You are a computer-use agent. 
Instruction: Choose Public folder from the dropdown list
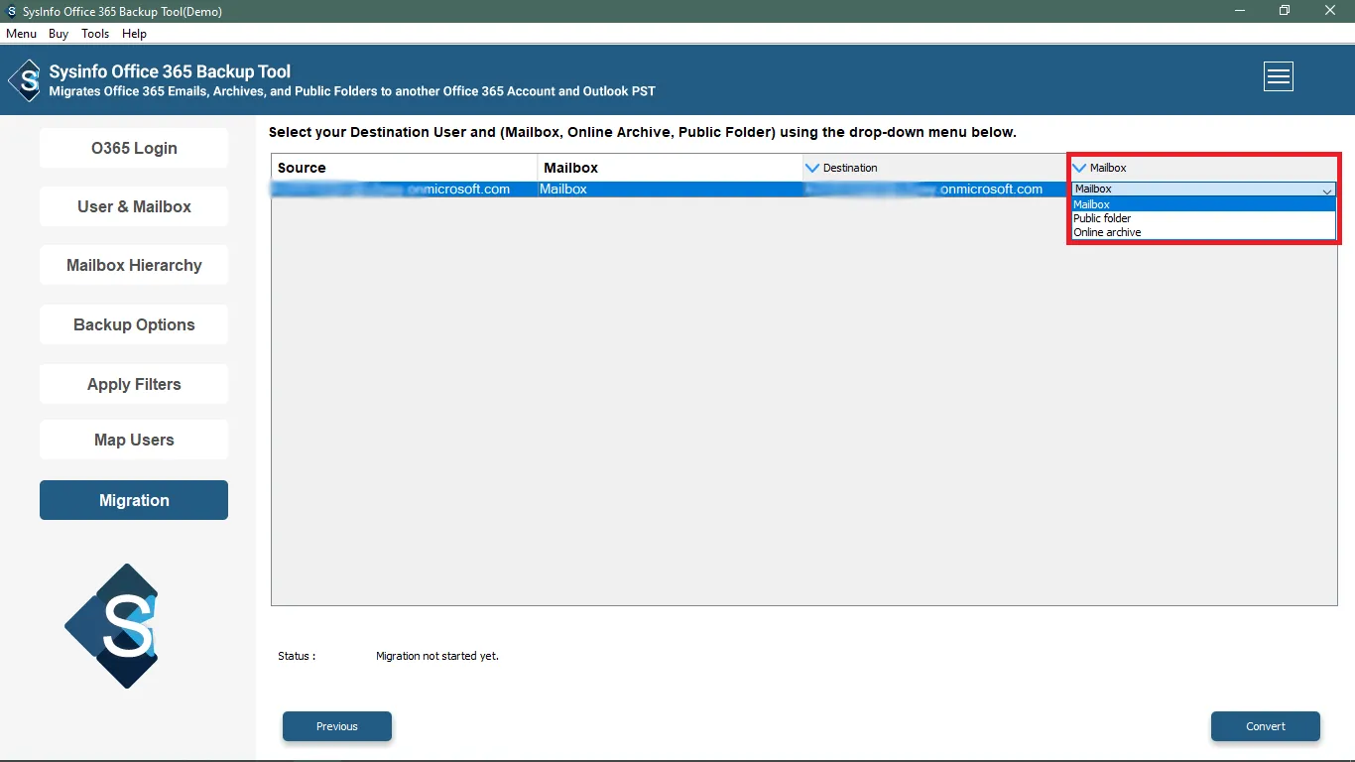(x=1203, y=218)
